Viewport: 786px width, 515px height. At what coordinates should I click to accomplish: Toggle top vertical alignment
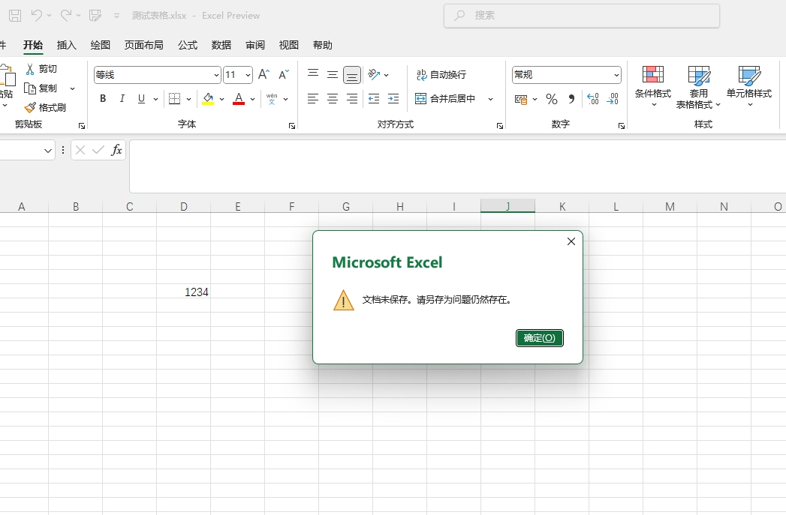313,74
